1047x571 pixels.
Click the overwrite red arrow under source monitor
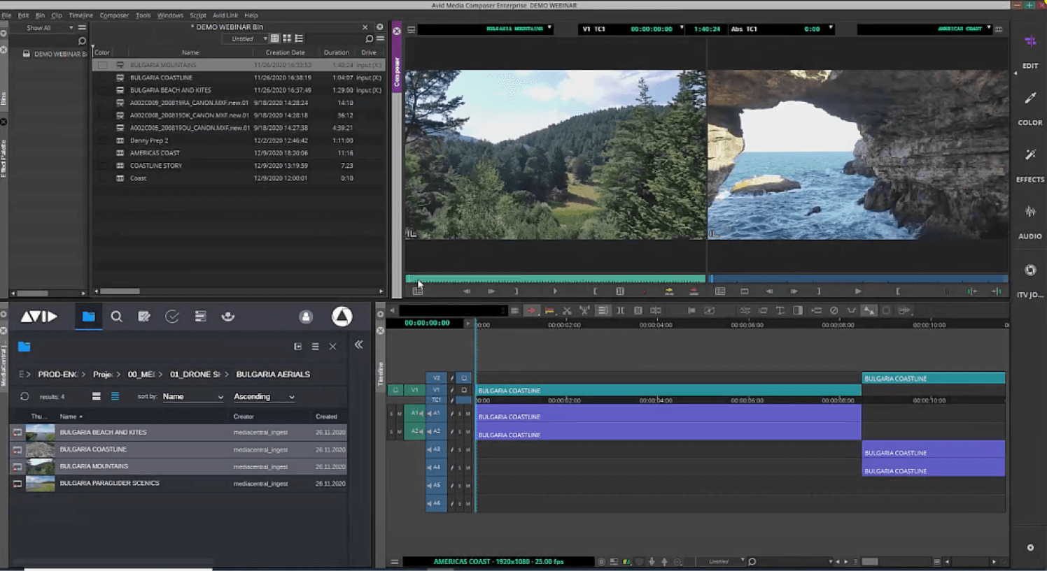[x=694, y=291]
